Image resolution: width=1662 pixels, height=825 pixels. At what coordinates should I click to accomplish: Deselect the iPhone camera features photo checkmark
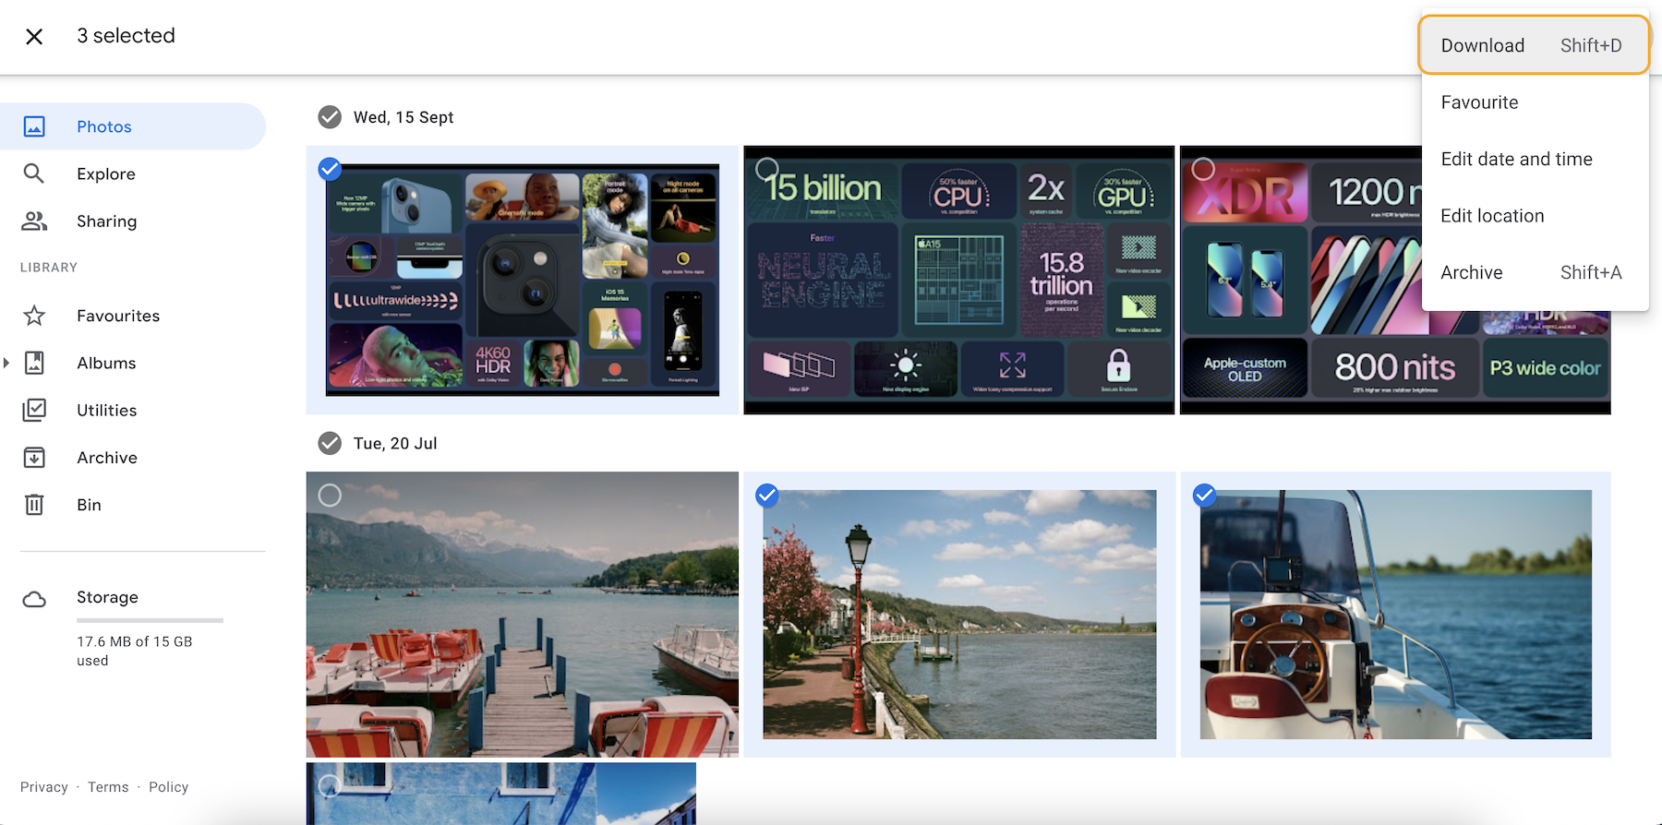pyautogui.click(x=330, y=169)
